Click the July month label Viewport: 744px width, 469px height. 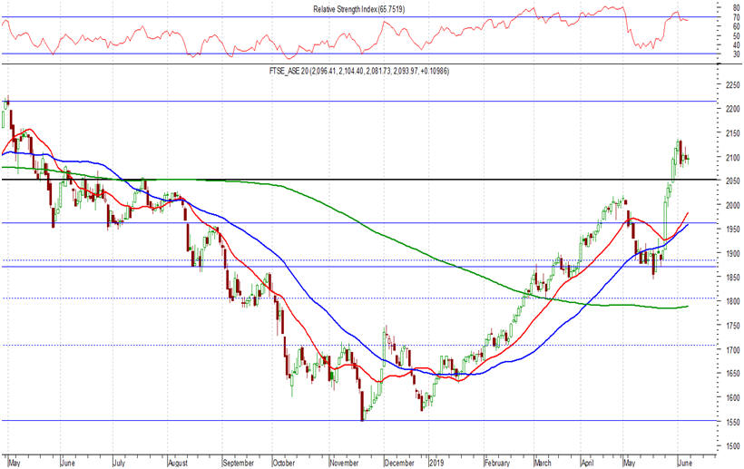pos(119,463)
